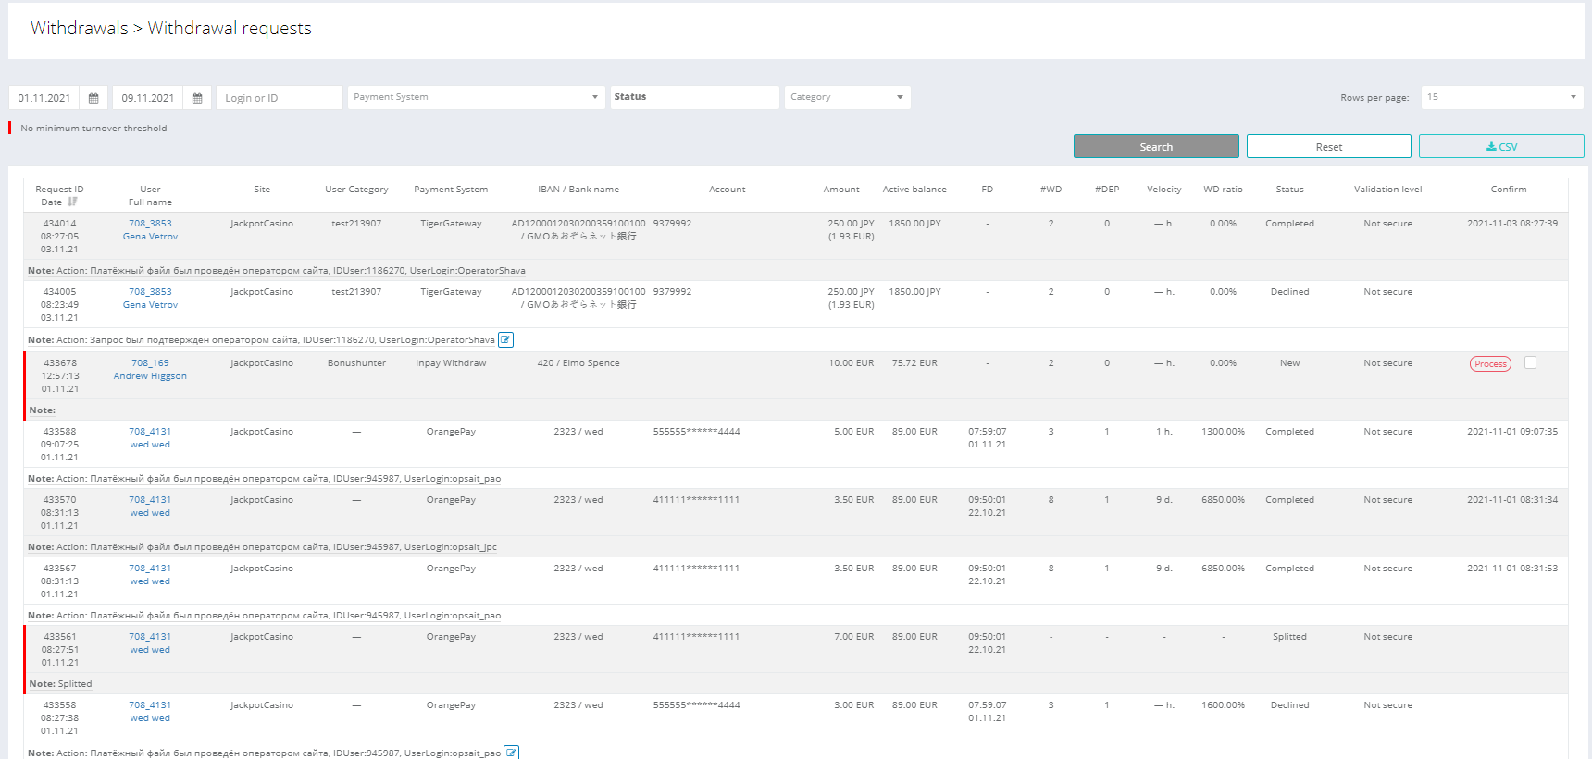Select the 1600.00% WD ratio cell
The width and height of the screenshot is (1592, 759).
(x=1223, y=705)
